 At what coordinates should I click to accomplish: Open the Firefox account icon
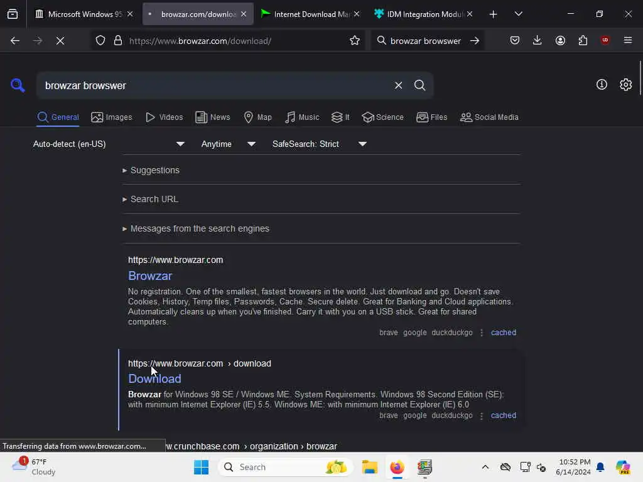click(560, 40)
